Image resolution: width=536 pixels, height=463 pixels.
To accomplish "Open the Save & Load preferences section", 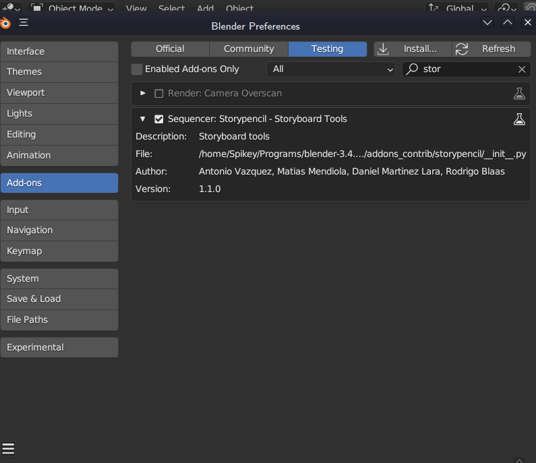I will [x=59, y=299].
